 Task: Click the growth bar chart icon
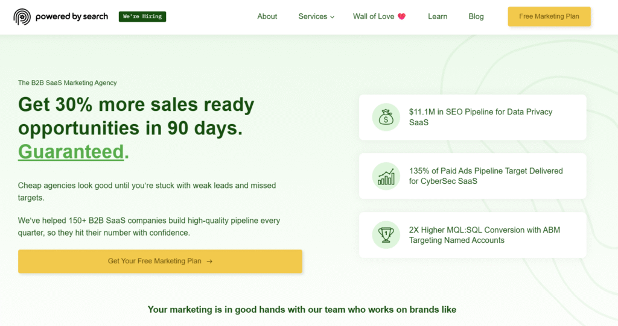pos(386,176)
